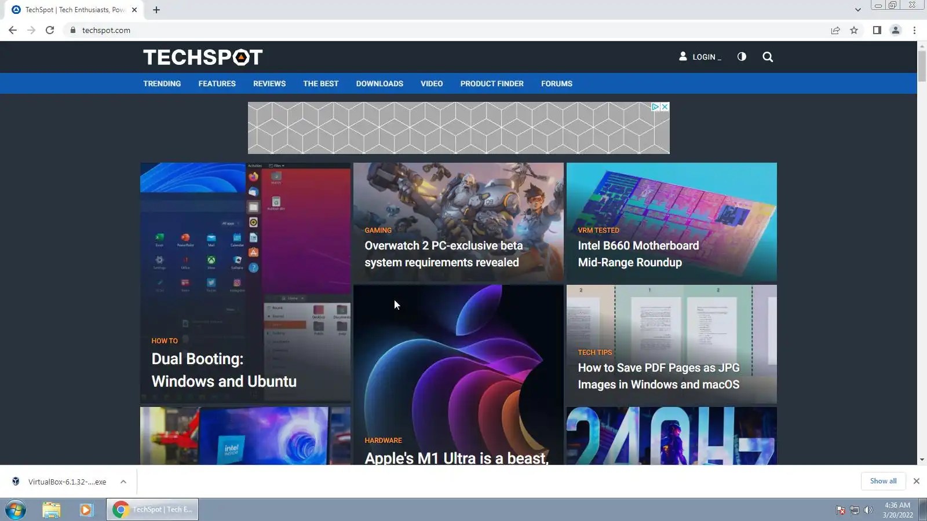Viewport: 927px width, 521px height.
Task: Close the downloads bar
Action: tap(916, 481)
